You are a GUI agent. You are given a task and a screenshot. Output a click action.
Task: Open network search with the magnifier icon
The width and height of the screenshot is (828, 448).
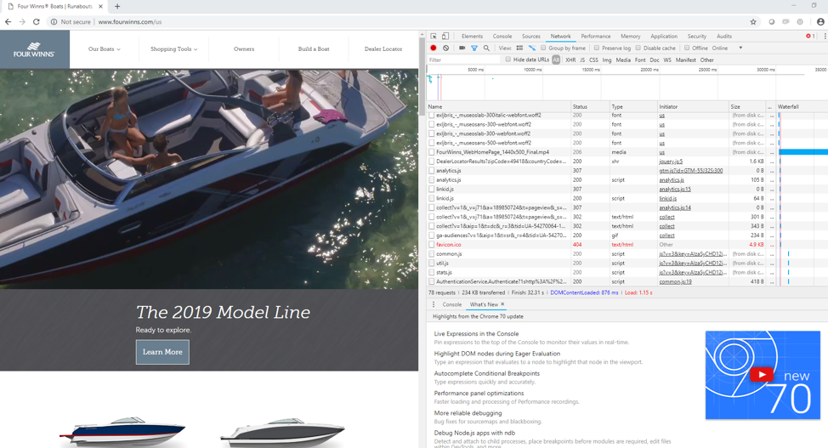(x=486, y=48)
